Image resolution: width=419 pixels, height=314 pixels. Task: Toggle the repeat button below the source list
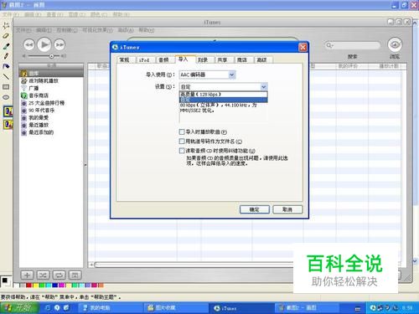(59, 275)
